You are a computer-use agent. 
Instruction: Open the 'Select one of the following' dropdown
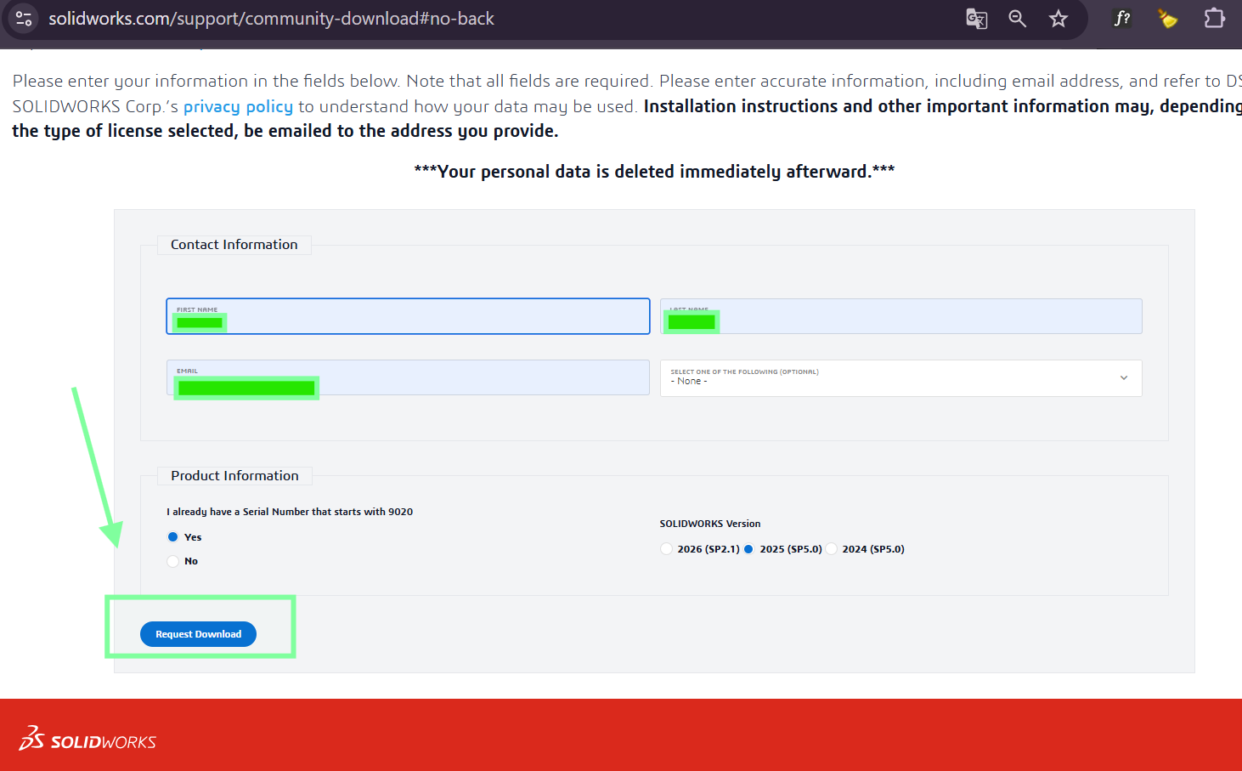(x=900, y=378)
